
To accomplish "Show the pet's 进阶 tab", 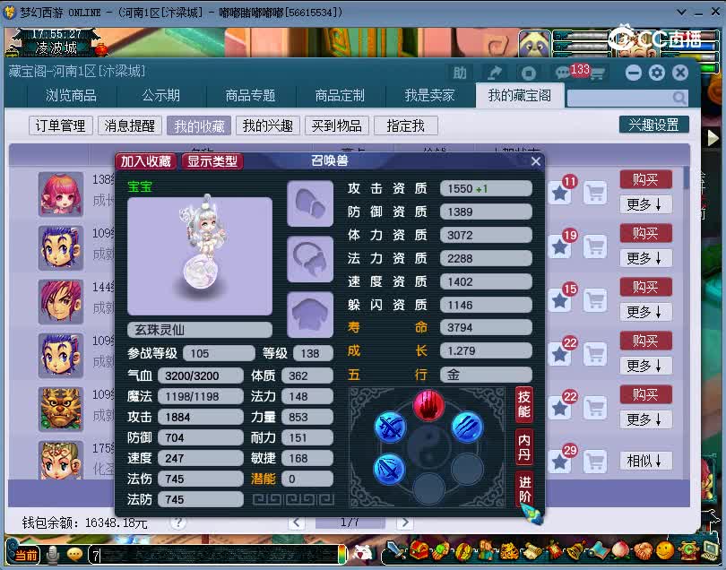I will point(524,489).
